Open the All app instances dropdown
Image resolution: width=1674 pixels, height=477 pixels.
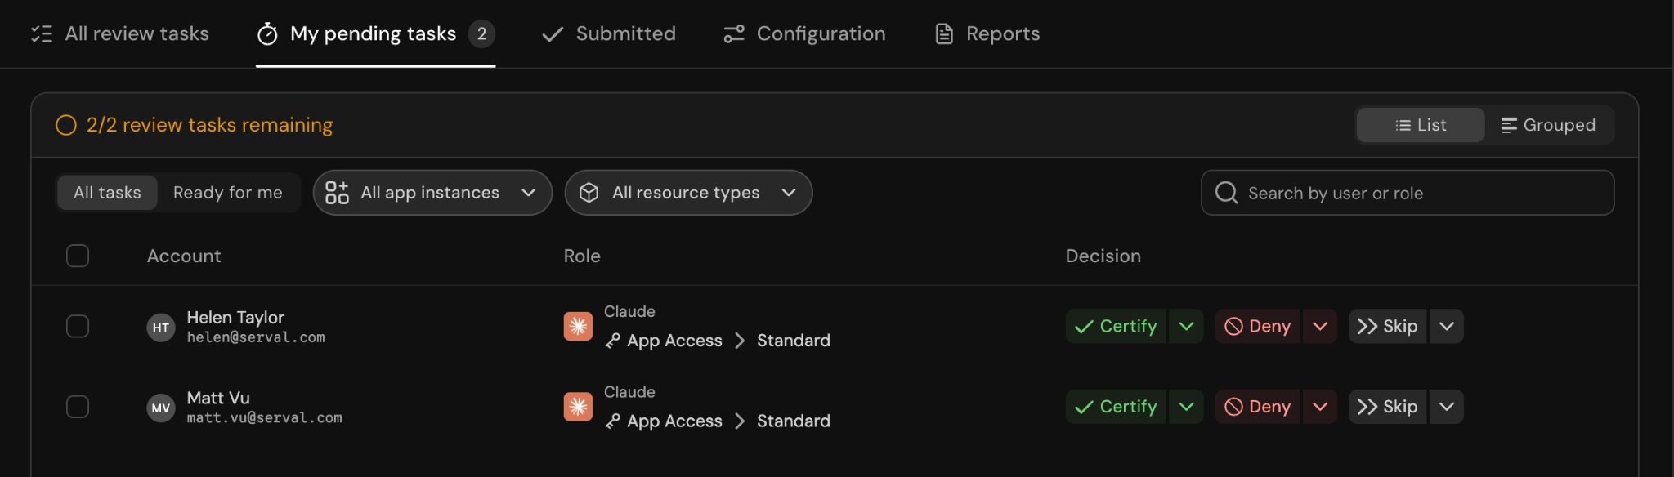tap(432, 193)
